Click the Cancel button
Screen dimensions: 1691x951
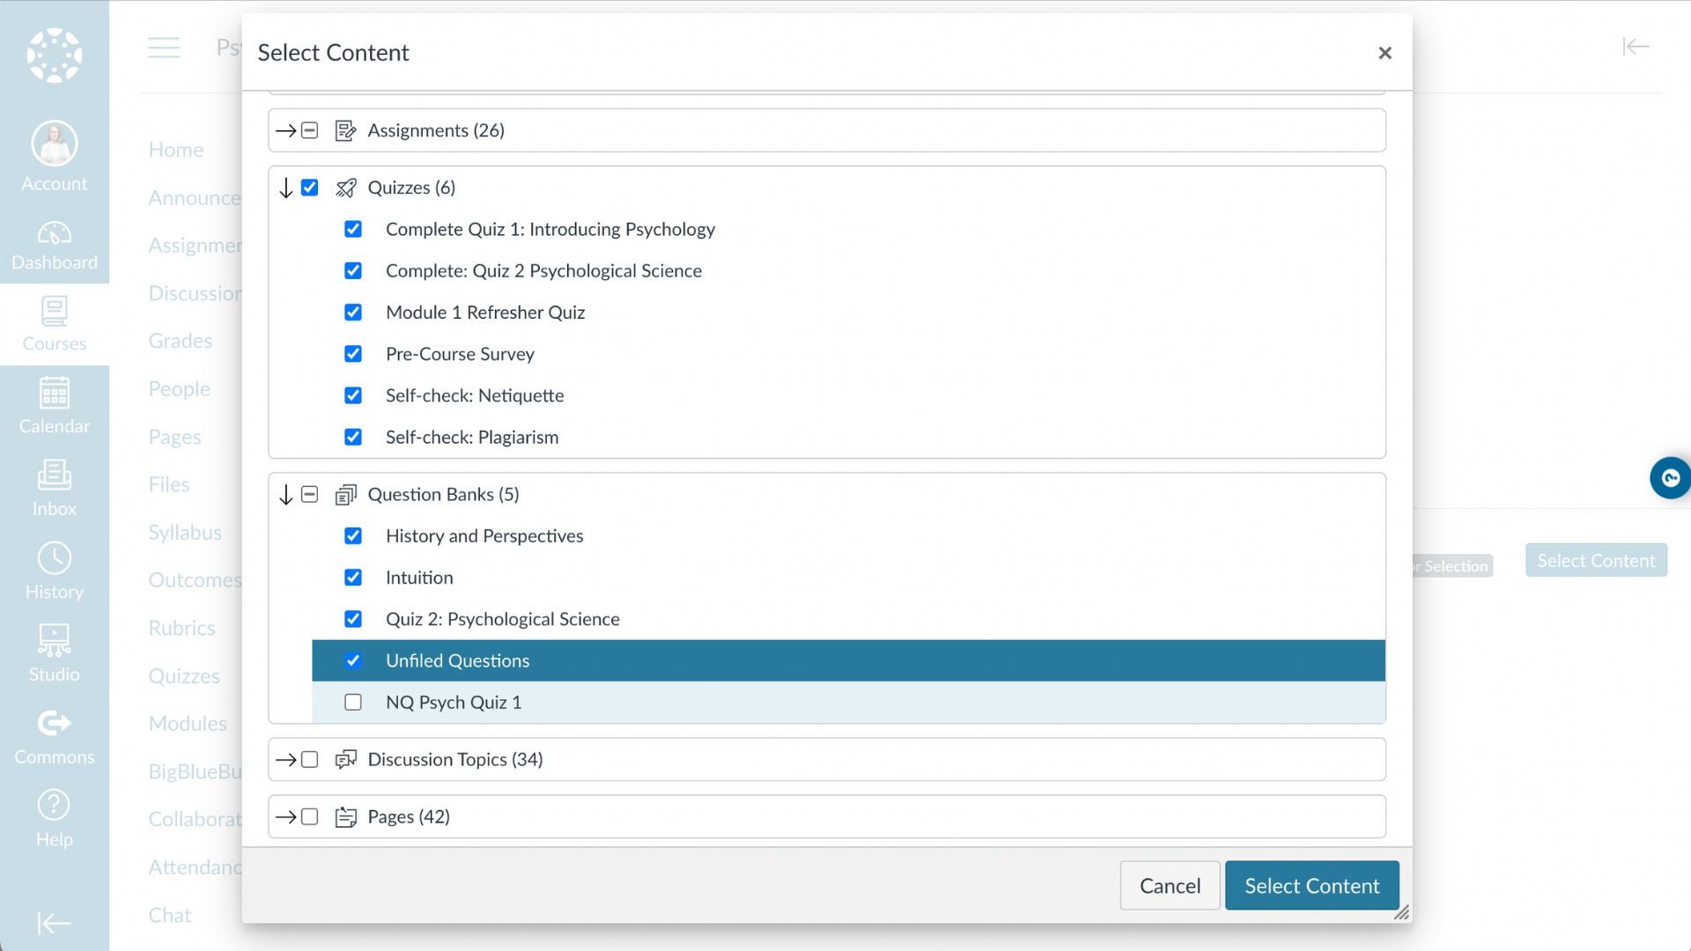pyautogui.click(x=1170, y=885)
